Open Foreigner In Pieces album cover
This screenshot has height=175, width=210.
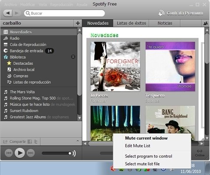click(115, 67)
